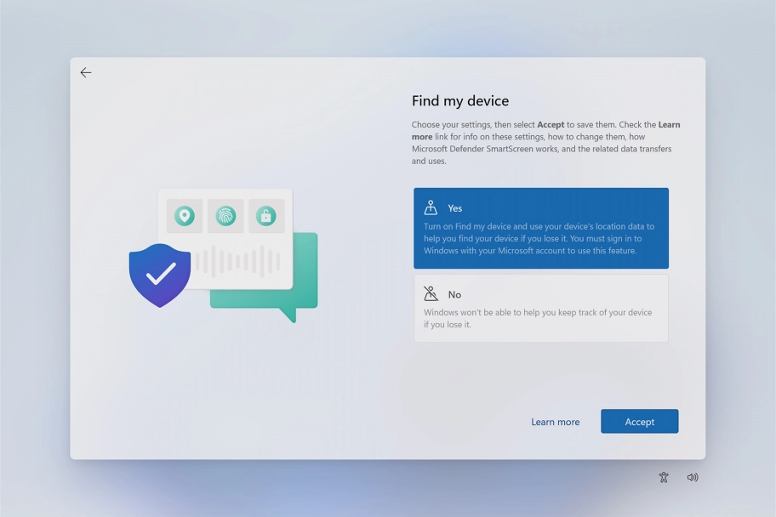
Task: Click the unlocked padlock tile
Action: point(266,216)
